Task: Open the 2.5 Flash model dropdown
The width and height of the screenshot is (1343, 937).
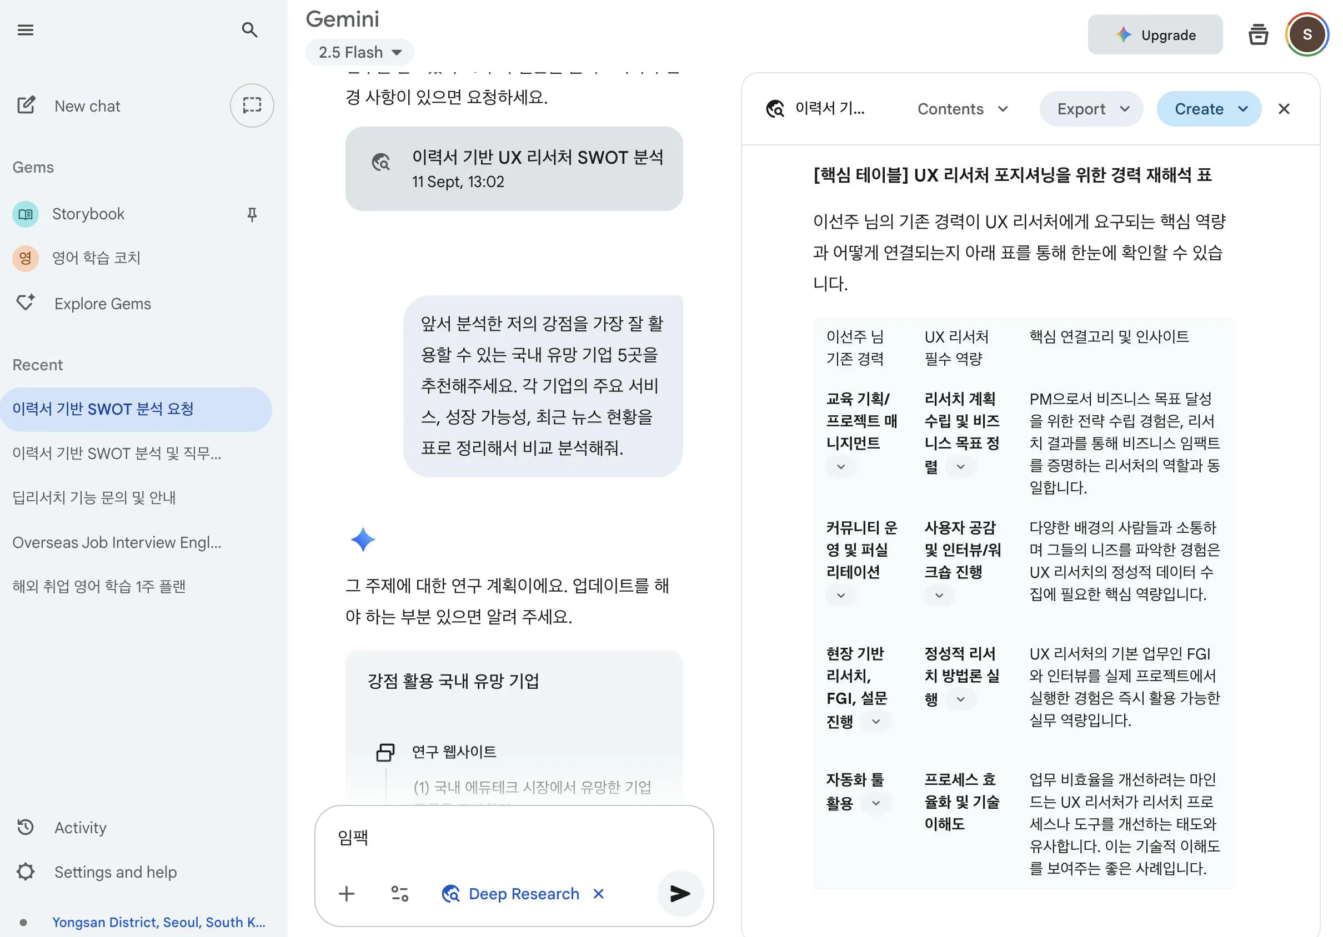Action: pyautogui.click(x=359, y=52)
